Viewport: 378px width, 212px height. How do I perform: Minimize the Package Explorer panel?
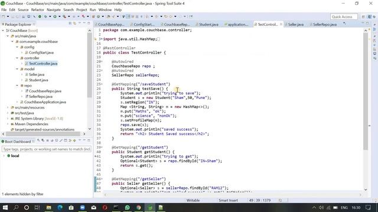point(84,23)
